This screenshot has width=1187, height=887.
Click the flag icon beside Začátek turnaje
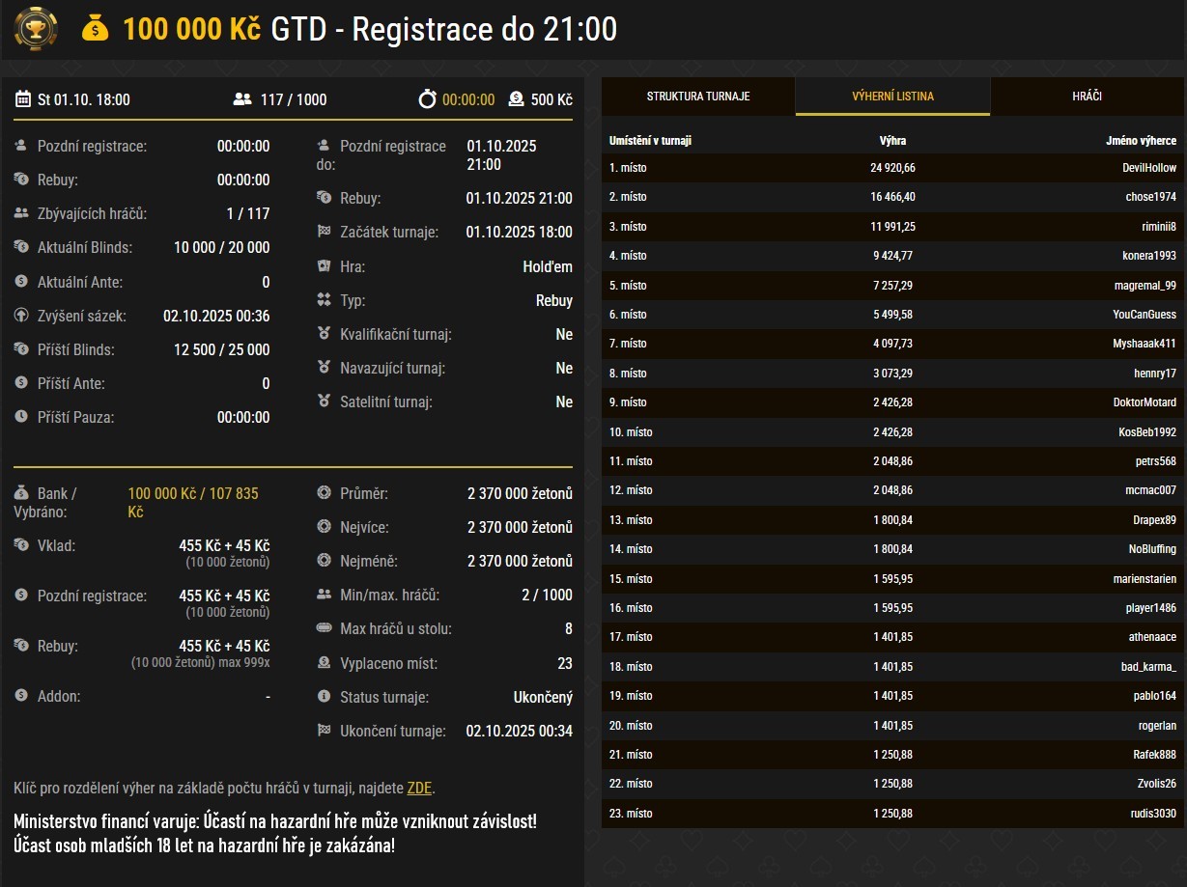point(325,232)
